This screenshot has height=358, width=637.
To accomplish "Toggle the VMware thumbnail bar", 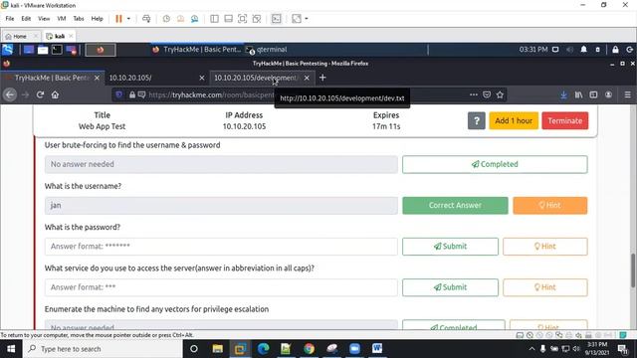I will [x=228, y=19].
